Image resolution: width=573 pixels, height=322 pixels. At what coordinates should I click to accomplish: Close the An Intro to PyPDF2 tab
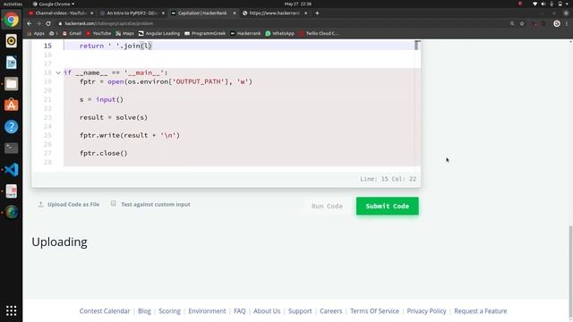[x=163, y=13]
